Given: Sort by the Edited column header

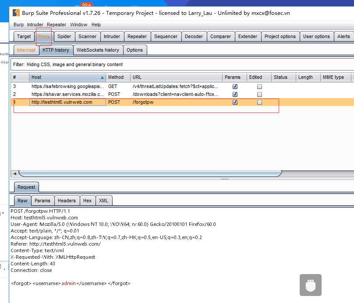Looking at the screenshot, I should tap(259, 77).
